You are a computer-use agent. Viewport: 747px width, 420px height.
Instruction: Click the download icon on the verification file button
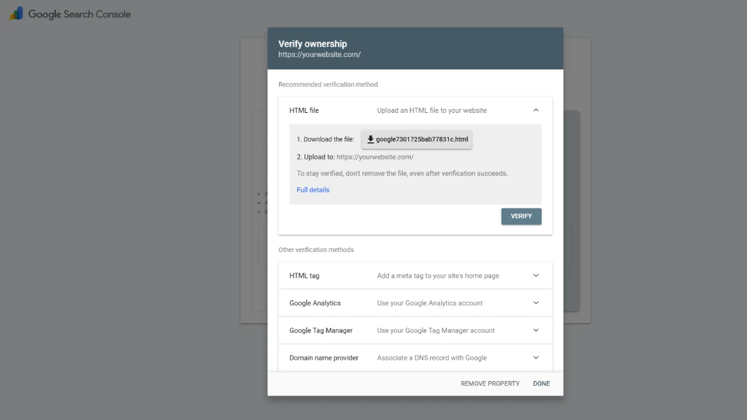point(371,139)
